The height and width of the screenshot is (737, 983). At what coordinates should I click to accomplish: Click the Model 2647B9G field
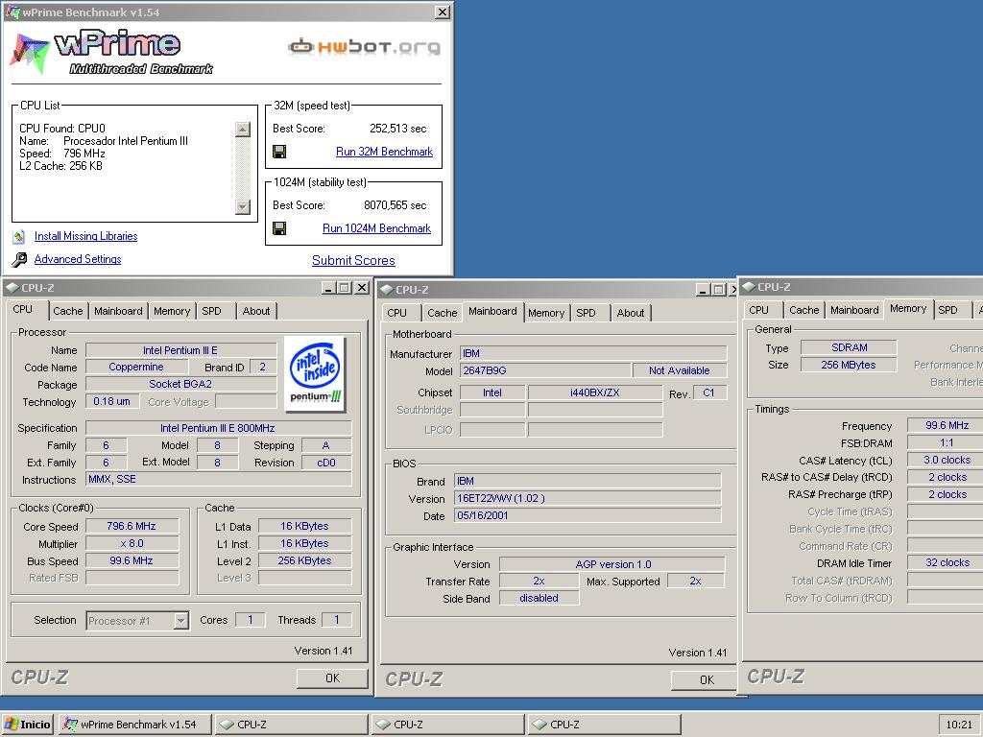point(545,370)
